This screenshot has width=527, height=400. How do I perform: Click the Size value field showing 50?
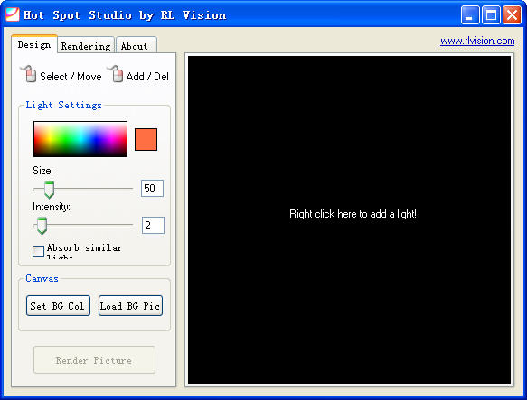coord(152,188)
